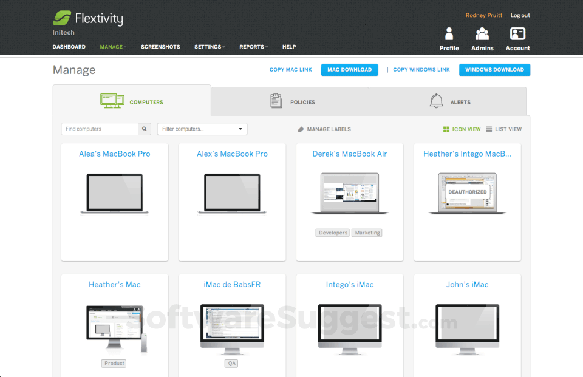Click the Find computers input field
Viewport: 583px width, 377px height.
click(x=97, y=129)
